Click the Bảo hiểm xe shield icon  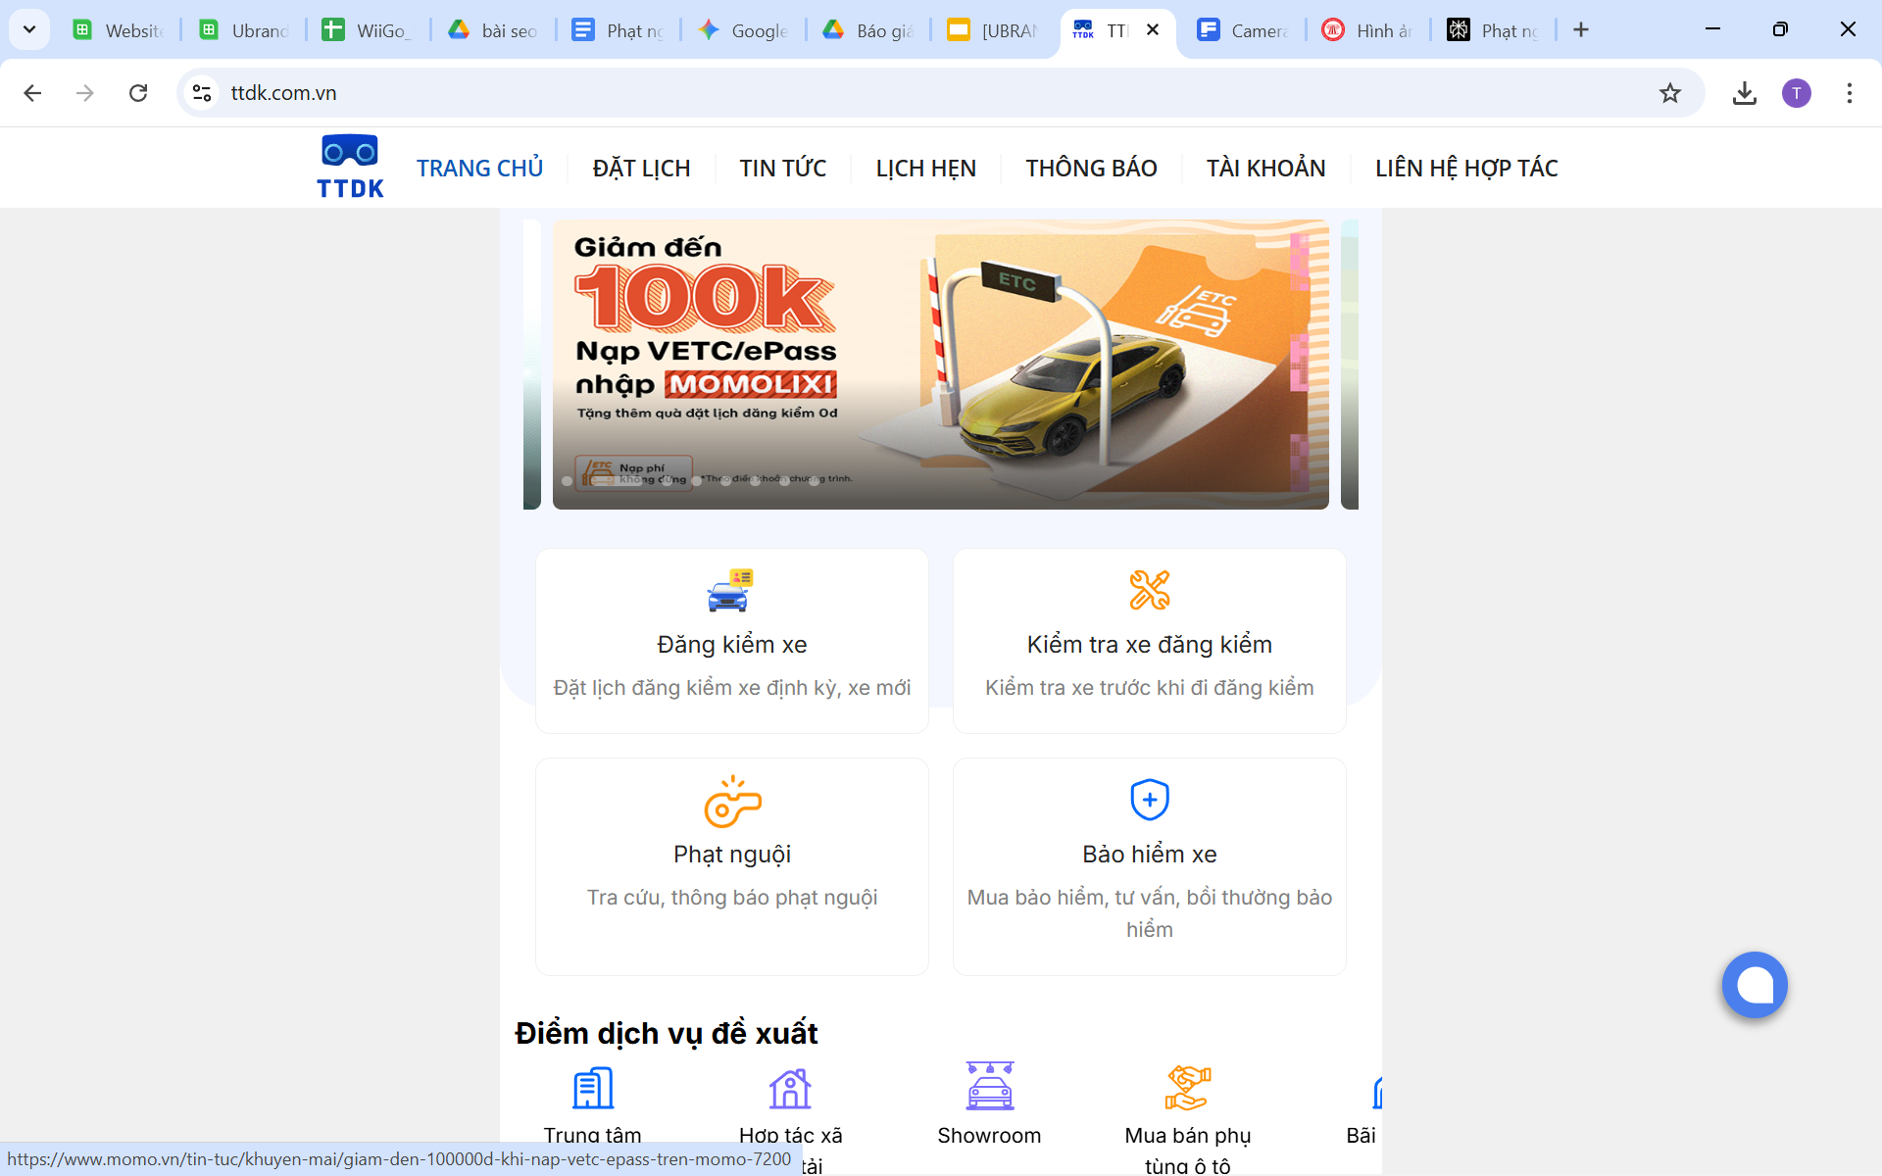(x=1149, y=800)
